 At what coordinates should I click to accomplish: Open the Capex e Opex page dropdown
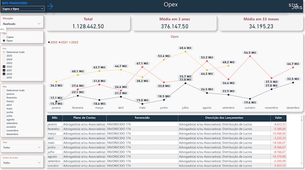pos(23,9)
